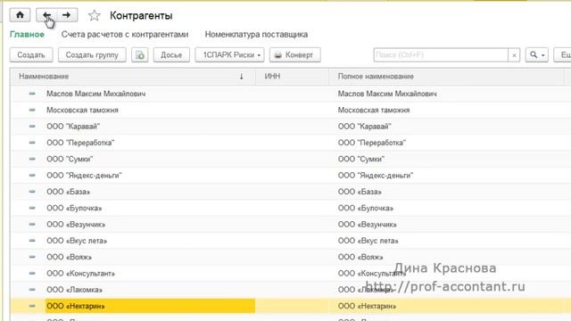Focus the Поиск (Ctrl+F) search field
This screenshot has width=571, height=321.
pyautogui.click(x=441, y=55)
